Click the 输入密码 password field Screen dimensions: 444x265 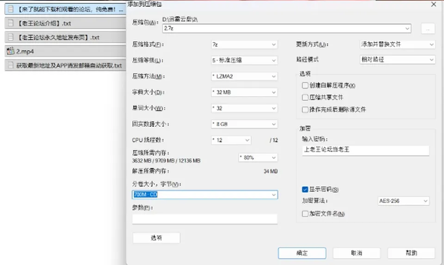(365, 150)
